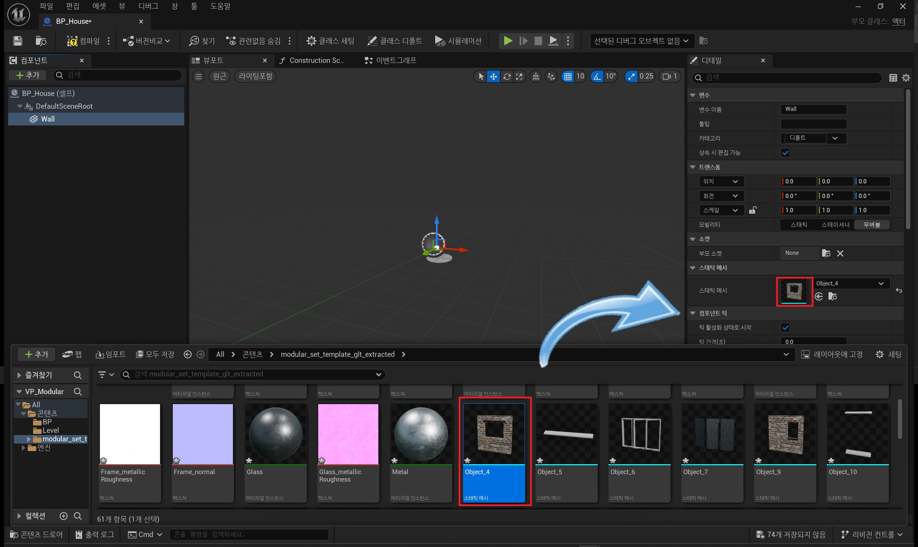Open the 카테고리 디폴트 dropdown
918x547 pixels.
click(814, 138)
